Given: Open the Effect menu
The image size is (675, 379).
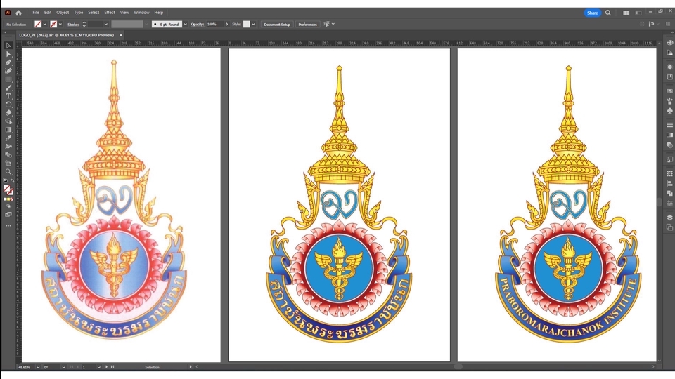Looking at the screenshot, I should (110, 13).
